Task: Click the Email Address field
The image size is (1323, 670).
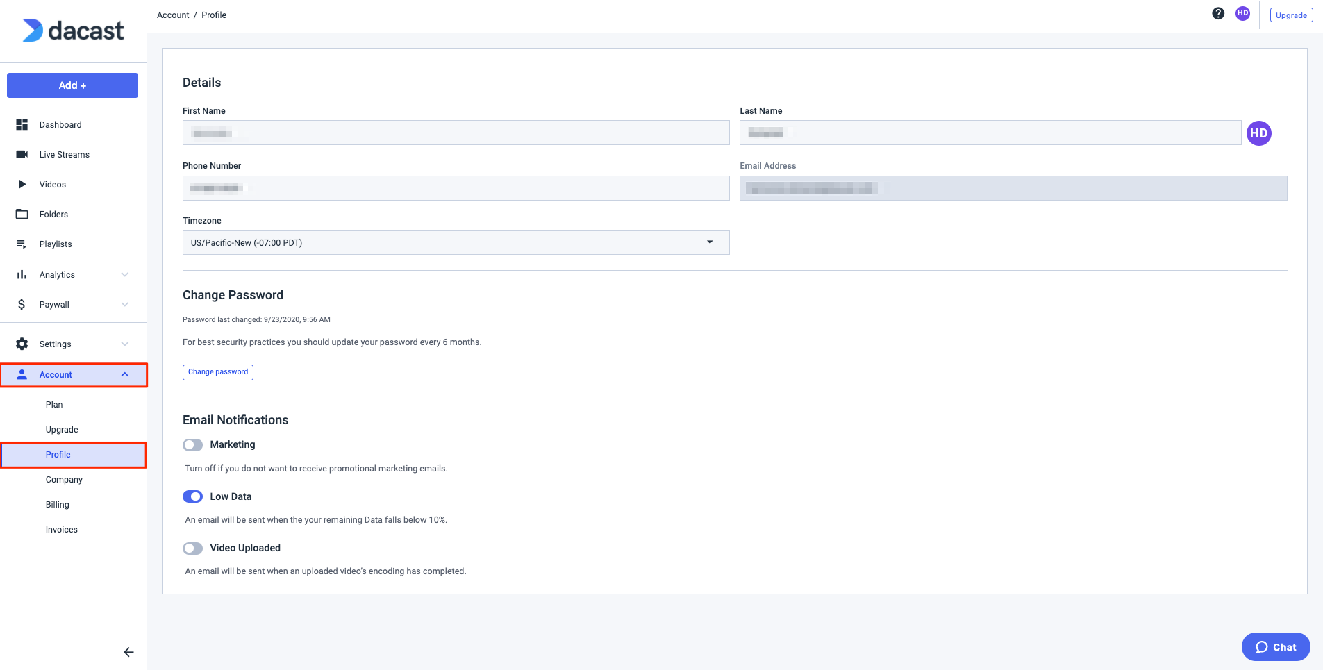Action: point(1013,188)
